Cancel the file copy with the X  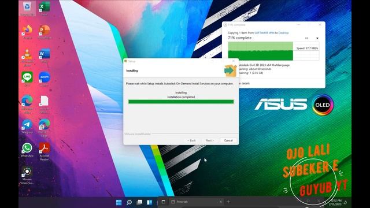[317, 38]
